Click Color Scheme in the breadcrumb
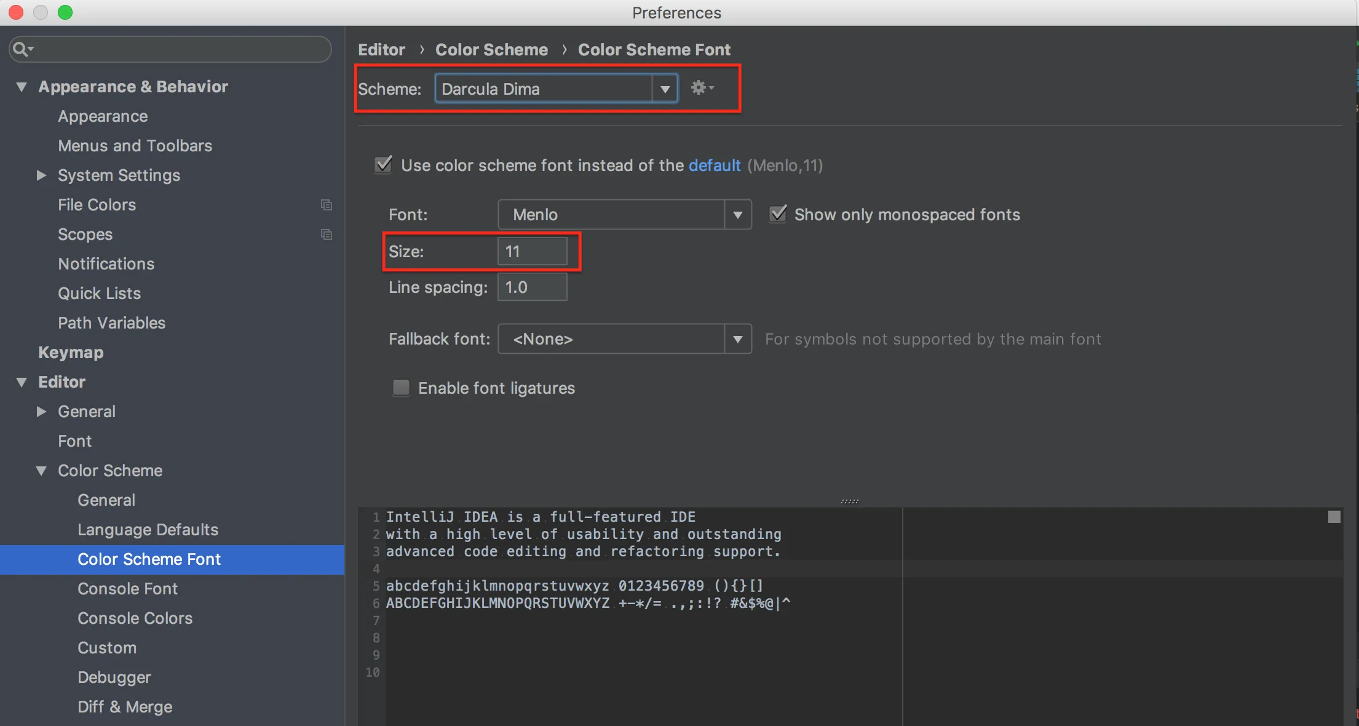The width and height of the screenshot is (1359, 726). coord(491,50)
